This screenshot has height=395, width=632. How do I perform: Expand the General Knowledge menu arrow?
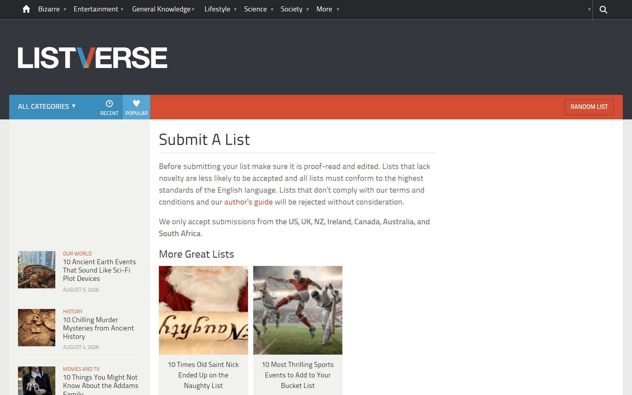pyautogui.click(x=193, y=9)
